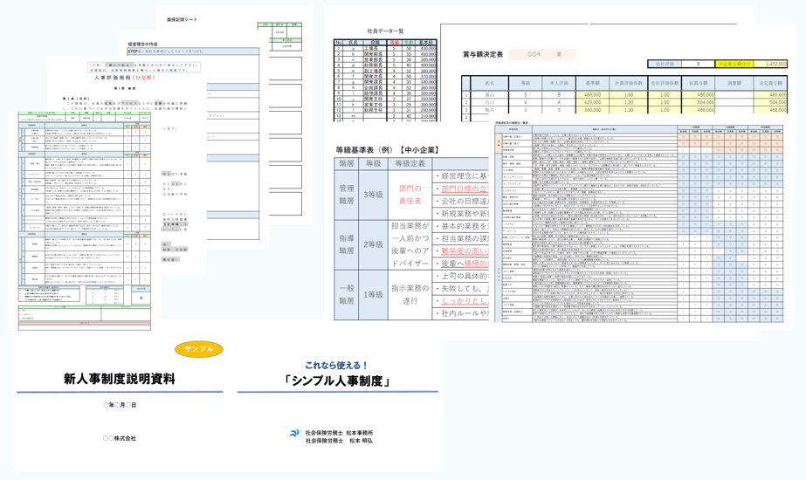Click the ○○株式会社 company name text
Image resolution: width=806 pixels, height=480 pixels.
pyautogui.click(x=120, y=438)
